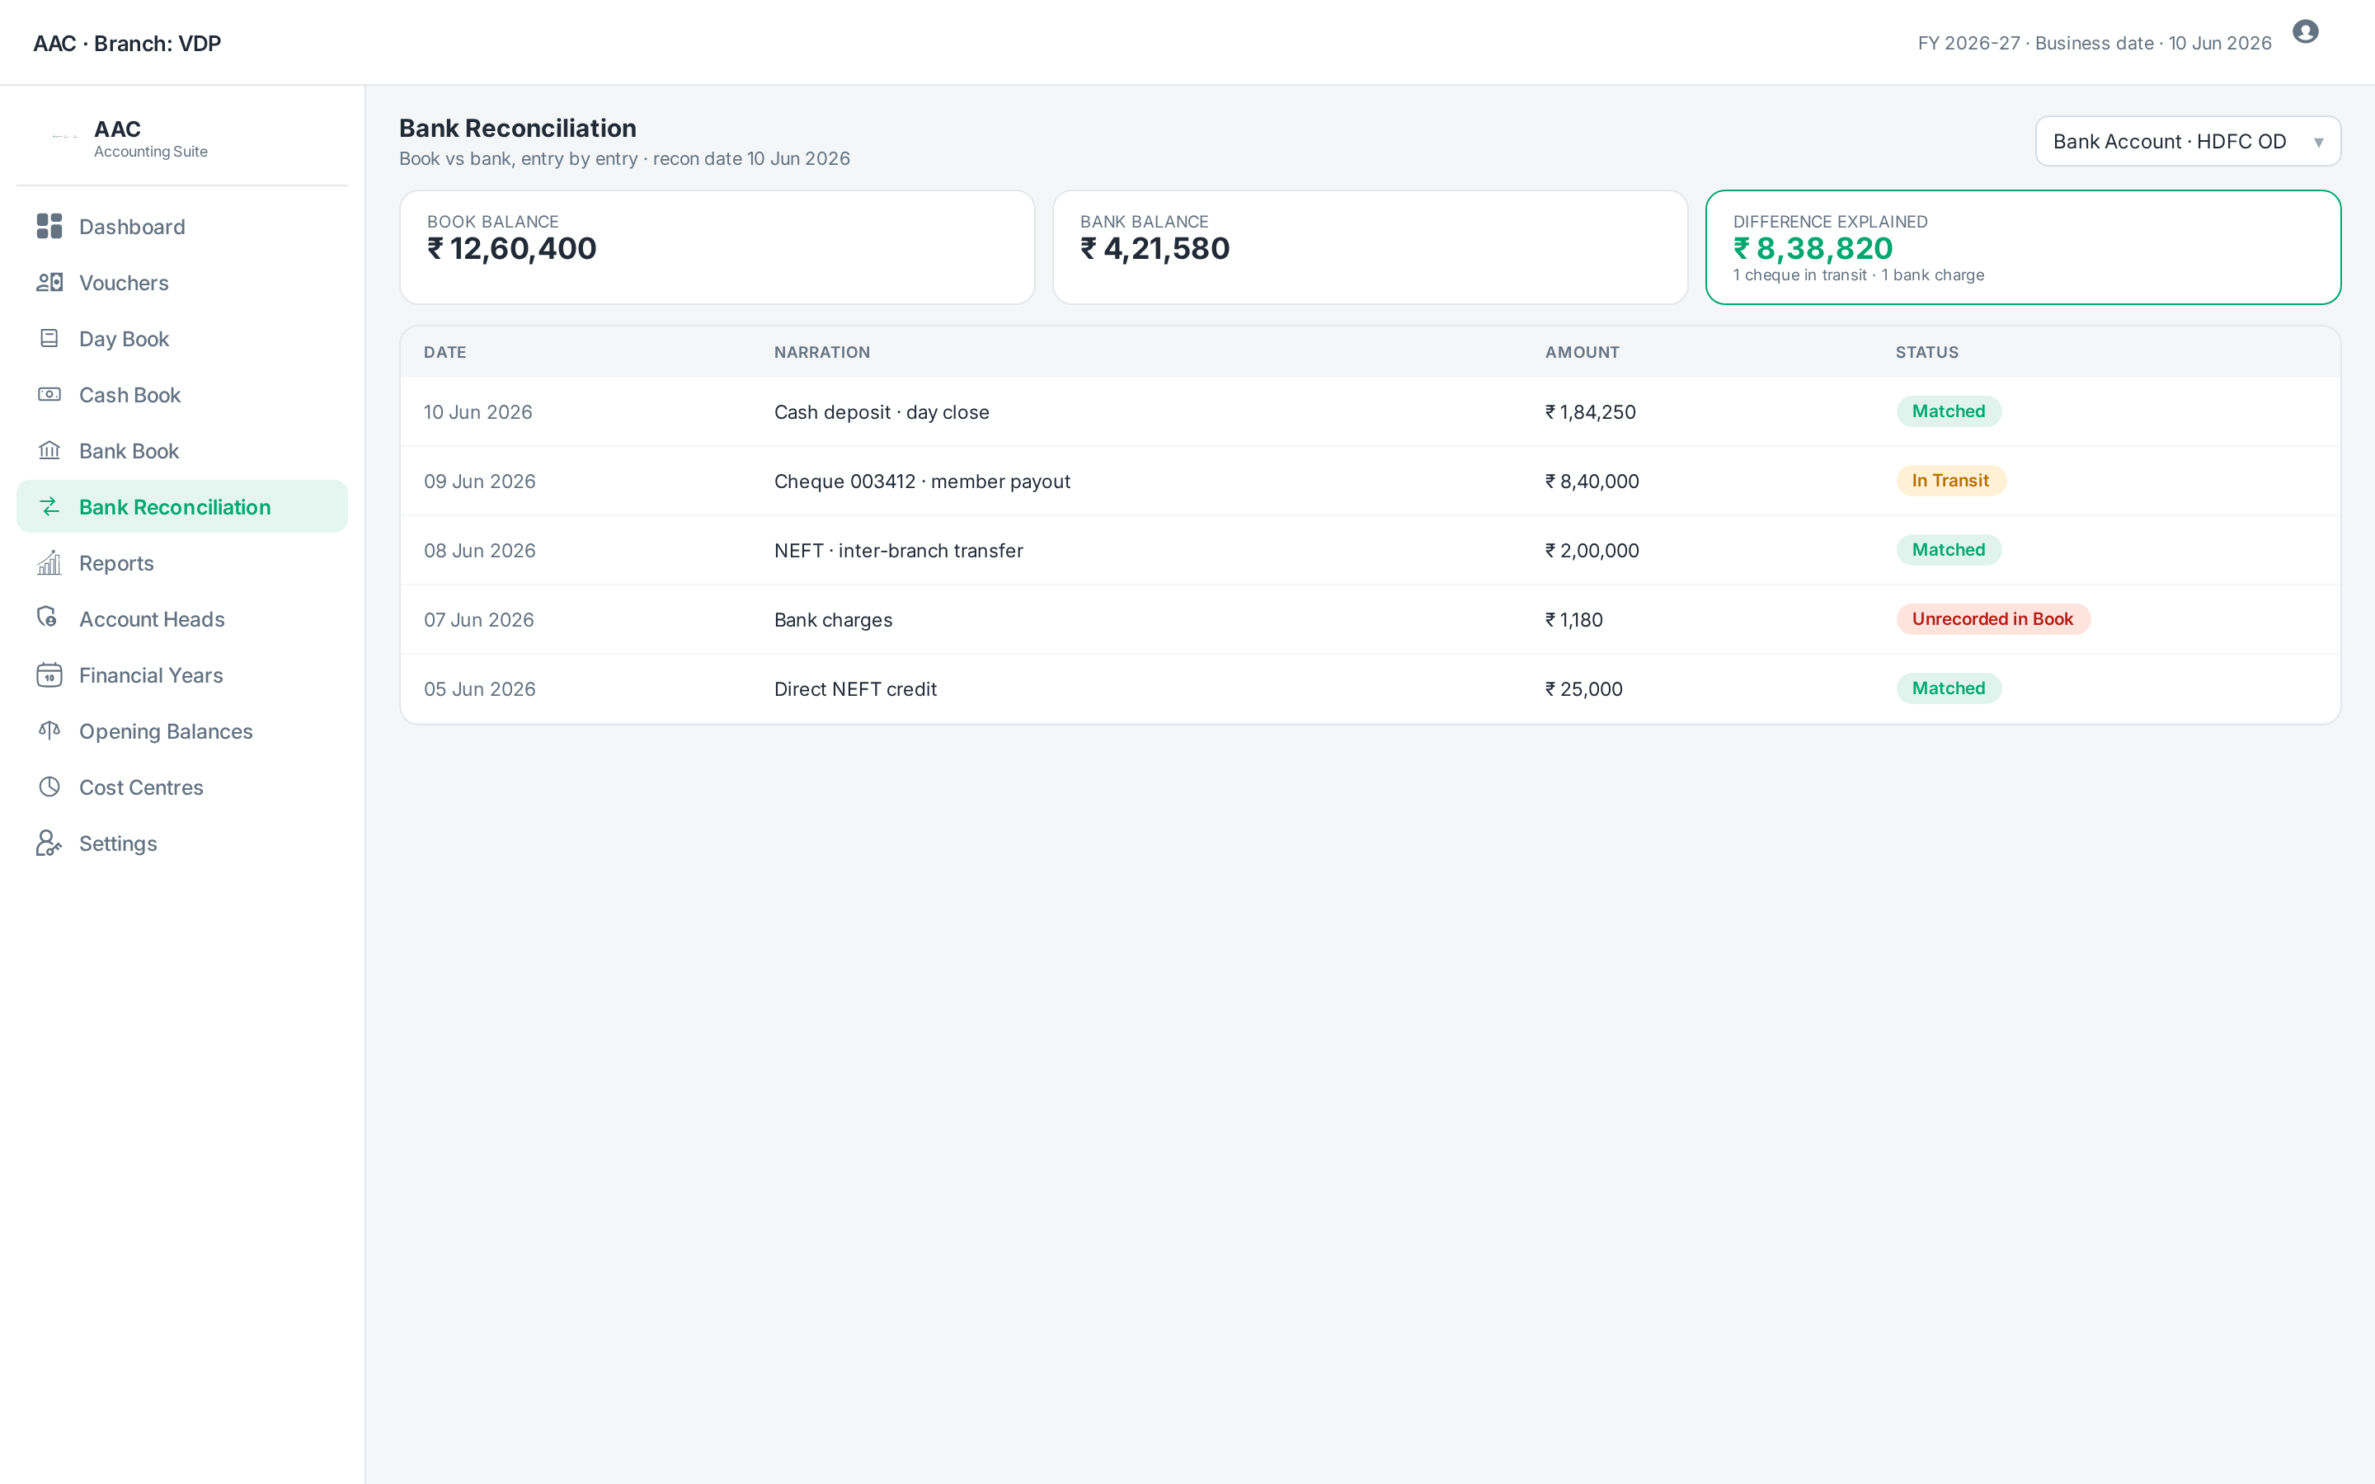The image size is (2375, 1484).
Task: Go to Financial Years
Action: click(182, 674)
